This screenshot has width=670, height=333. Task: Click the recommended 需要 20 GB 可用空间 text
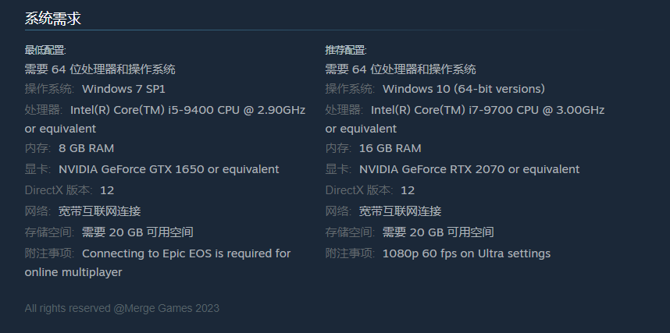pos(438,232)
